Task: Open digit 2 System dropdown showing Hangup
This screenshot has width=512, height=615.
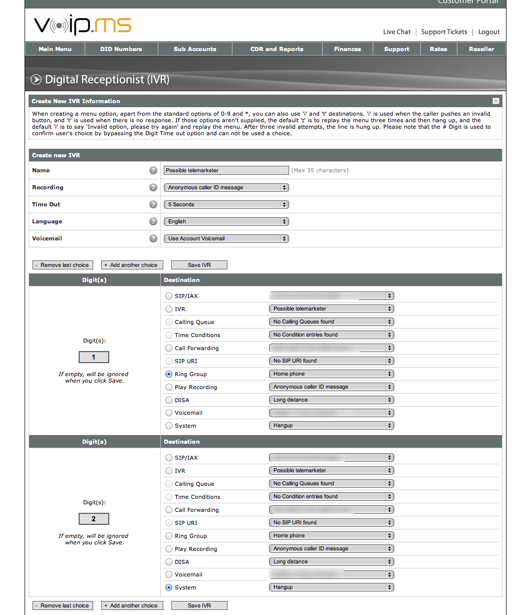Action: point(332,587)
